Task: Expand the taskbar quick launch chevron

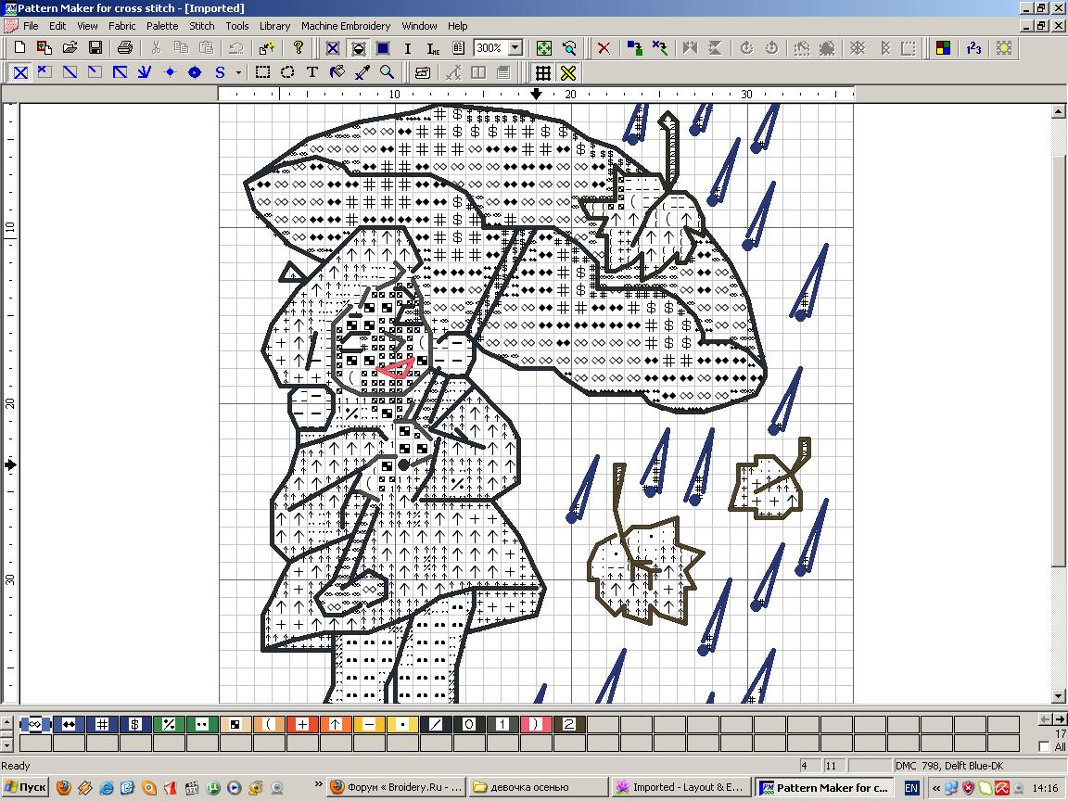Action: tap(318, 784)
